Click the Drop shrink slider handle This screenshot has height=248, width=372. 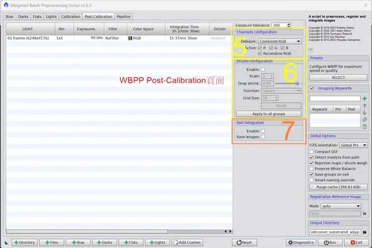(x=297, y=83)
